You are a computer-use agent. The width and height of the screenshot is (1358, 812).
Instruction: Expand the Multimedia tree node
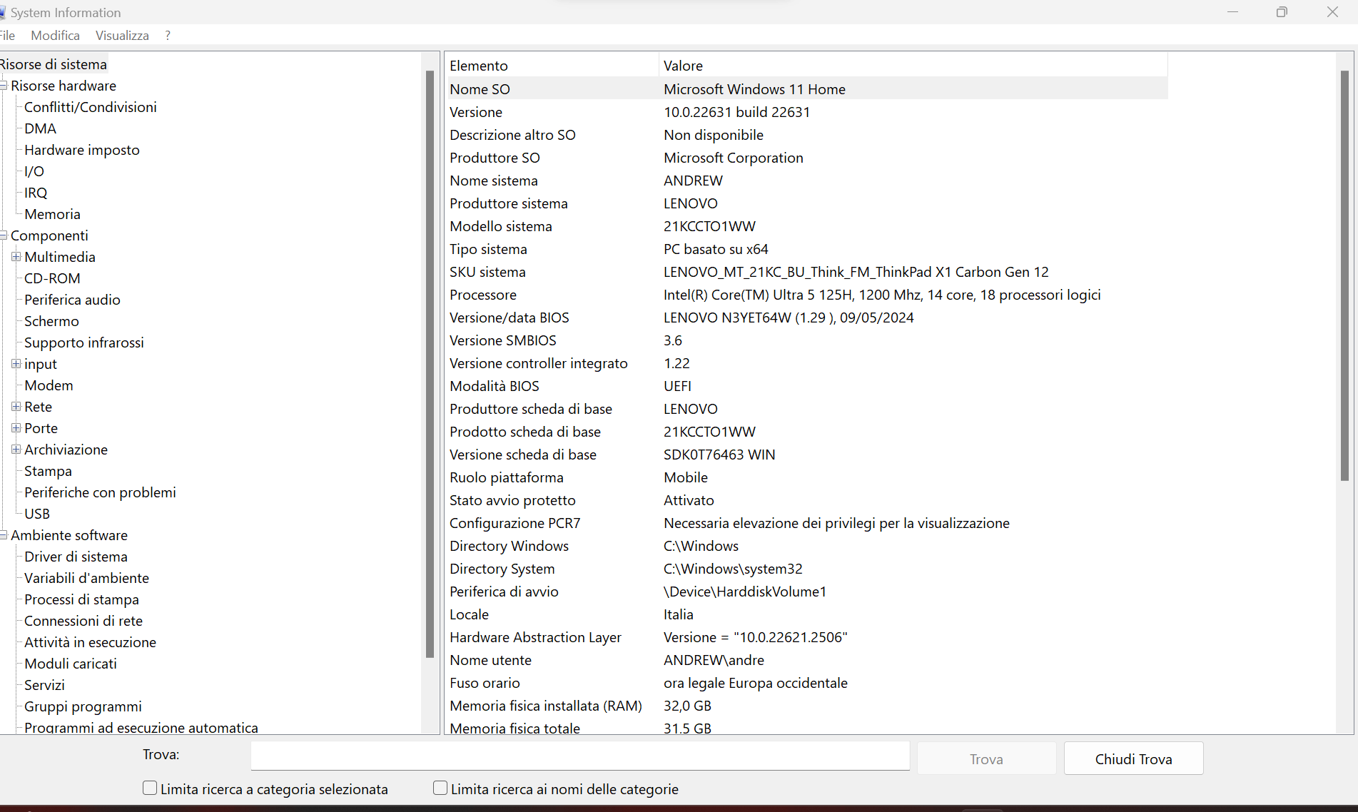pos(16,257)
